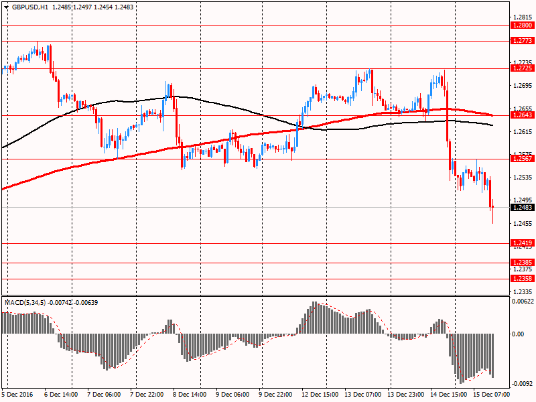This screenshot has height=402, width=536.
Task: Click the 15 Dec 07:00 time axis label
Action: click(x=492, y=395)
